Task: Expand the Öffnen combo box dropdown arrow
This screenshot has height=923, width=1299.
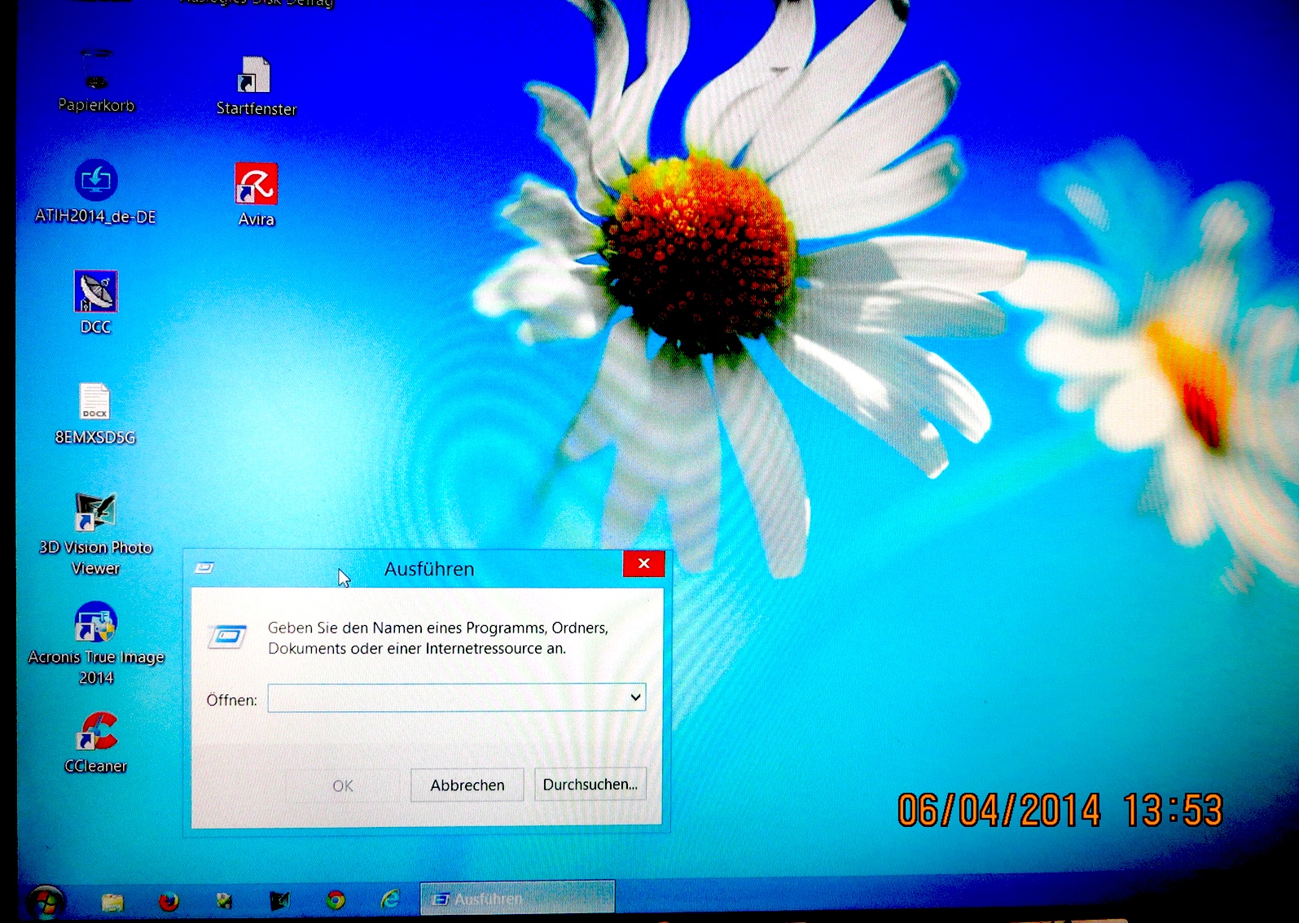Action: click(635, 698)
